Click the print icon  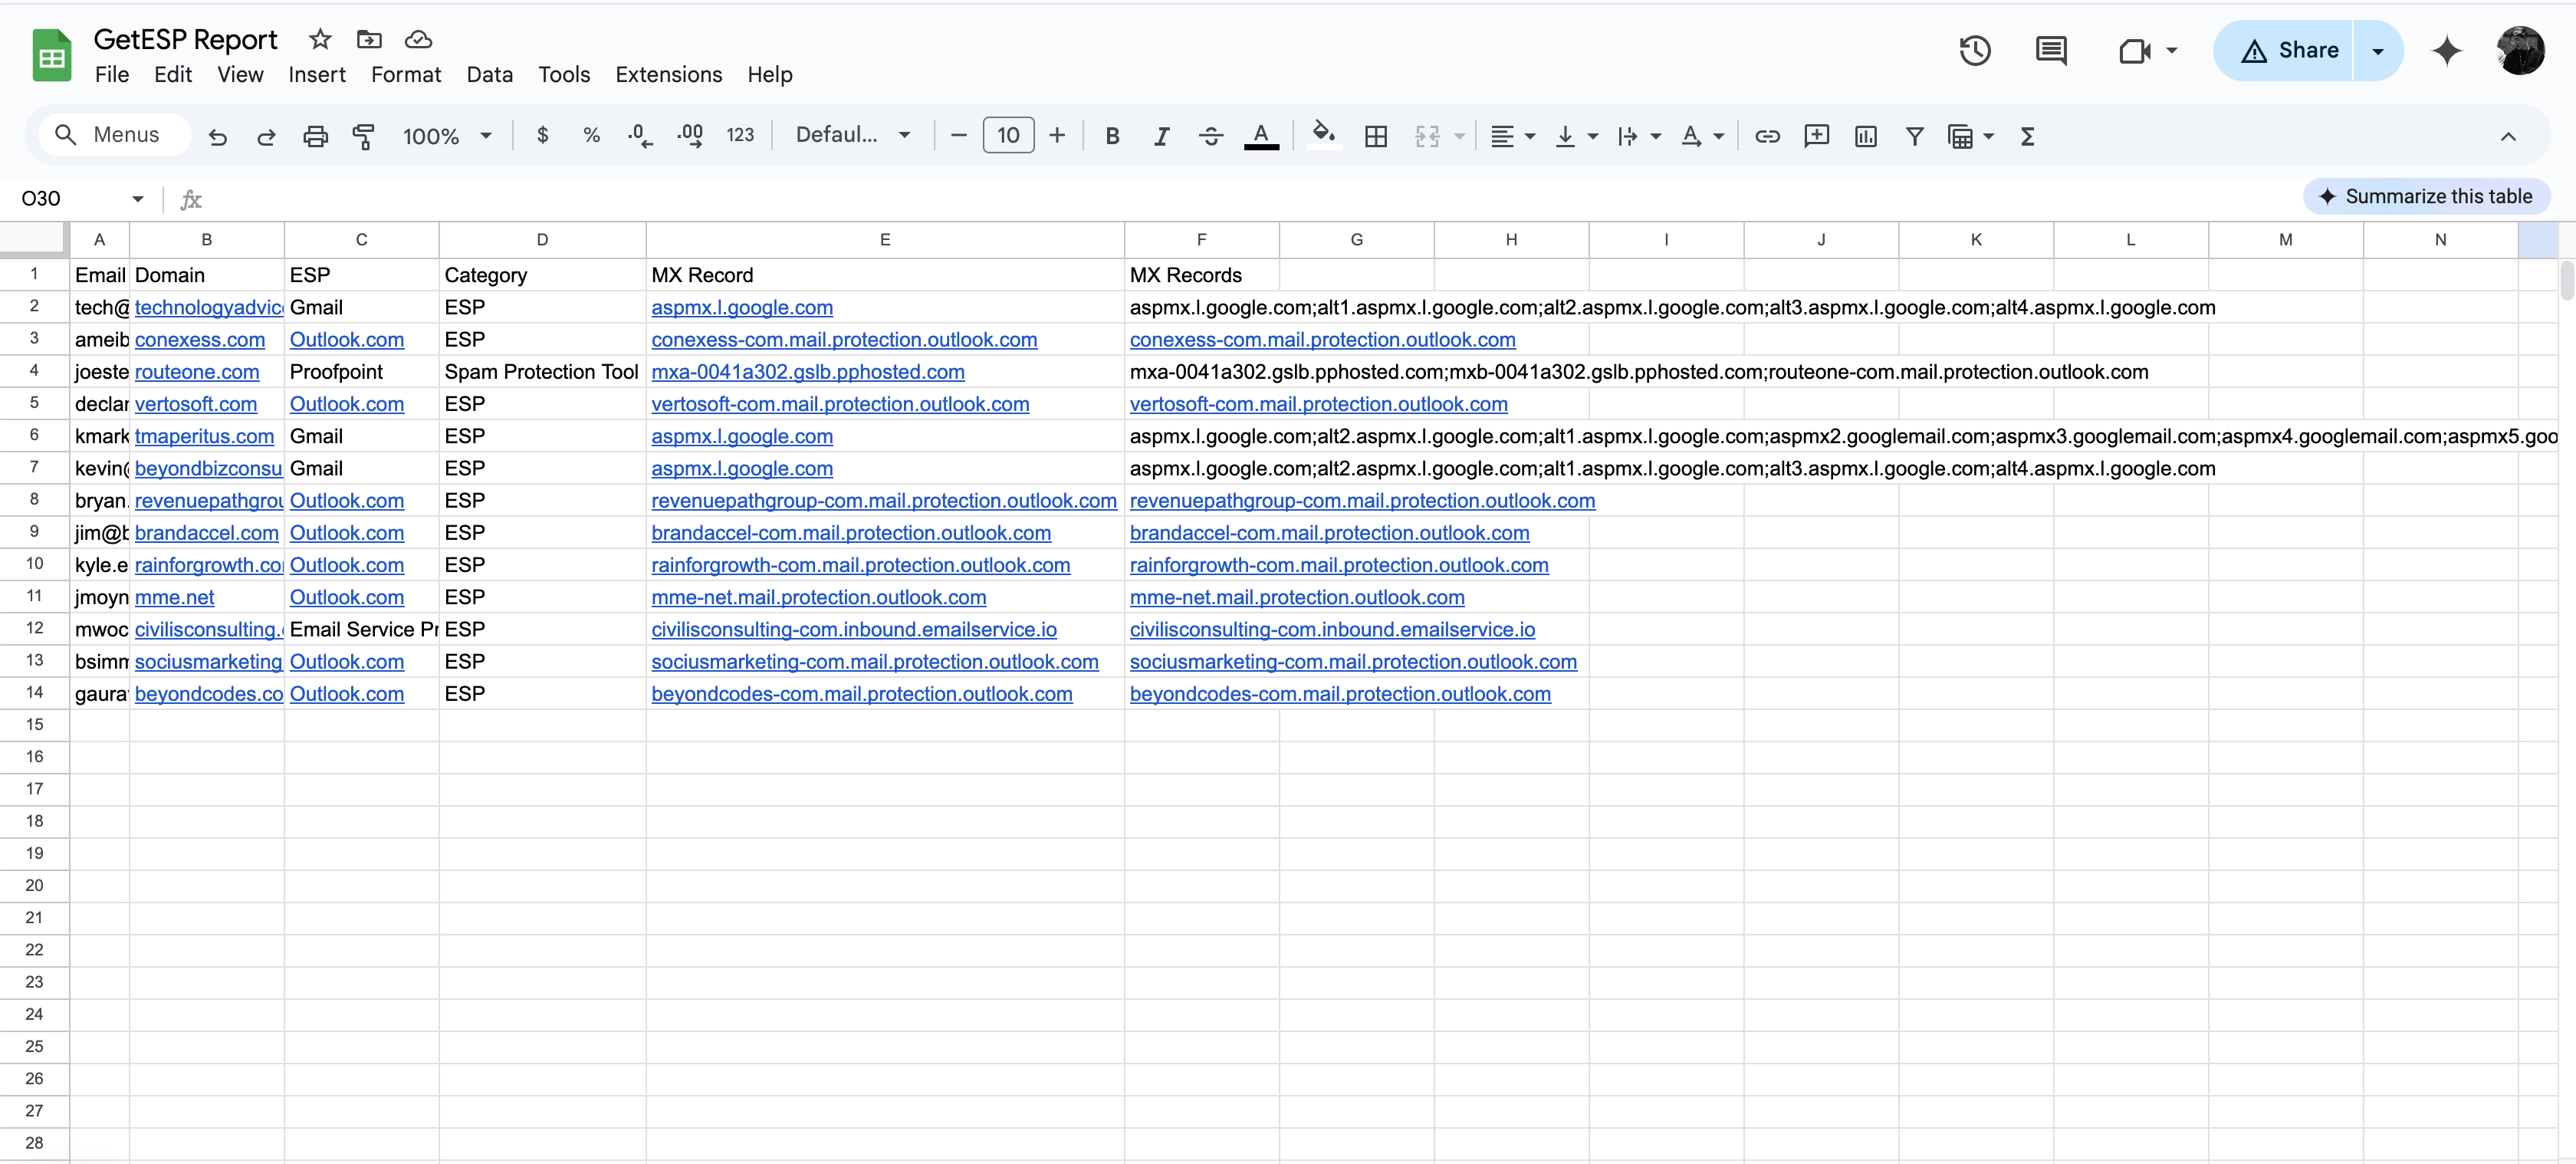pos(315,136)
